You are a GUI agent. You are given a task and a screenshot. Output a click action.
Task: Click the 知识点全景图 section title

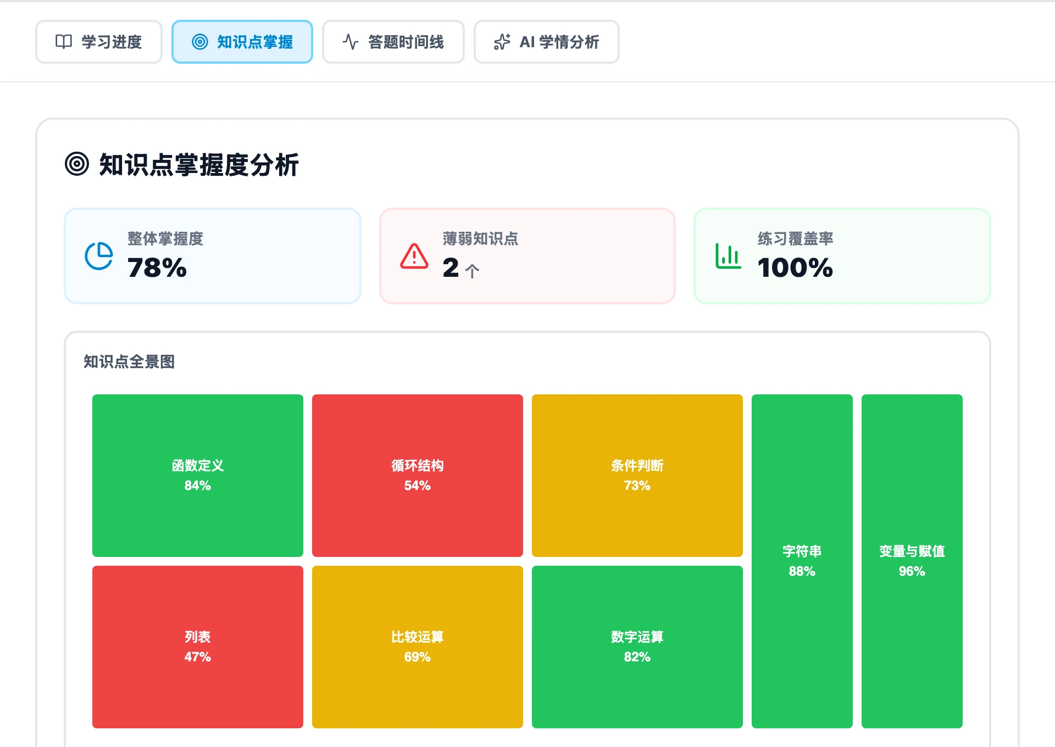tap(129, 361)
